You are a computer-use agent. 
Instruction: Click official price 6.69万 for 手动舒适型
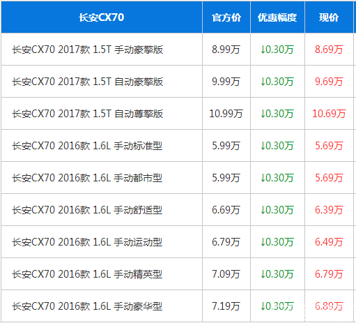click(226, 210)
